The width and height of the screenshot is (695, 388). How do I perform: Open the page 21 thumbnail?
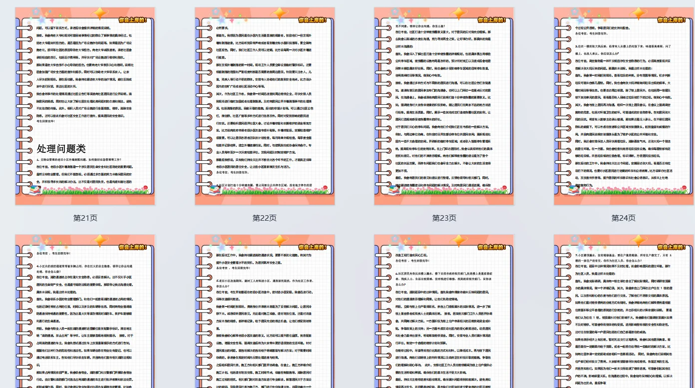(85, 106)
